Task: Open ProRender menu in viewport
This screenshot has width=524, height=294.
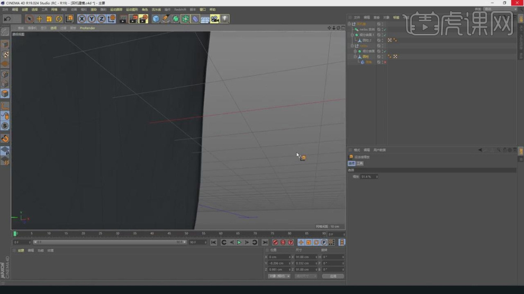Action: 87,28
